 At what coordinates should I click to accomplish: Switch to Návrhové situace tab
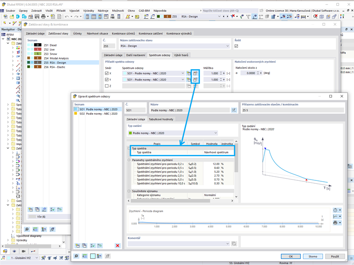pyautogui.click(x=97, y=33)
